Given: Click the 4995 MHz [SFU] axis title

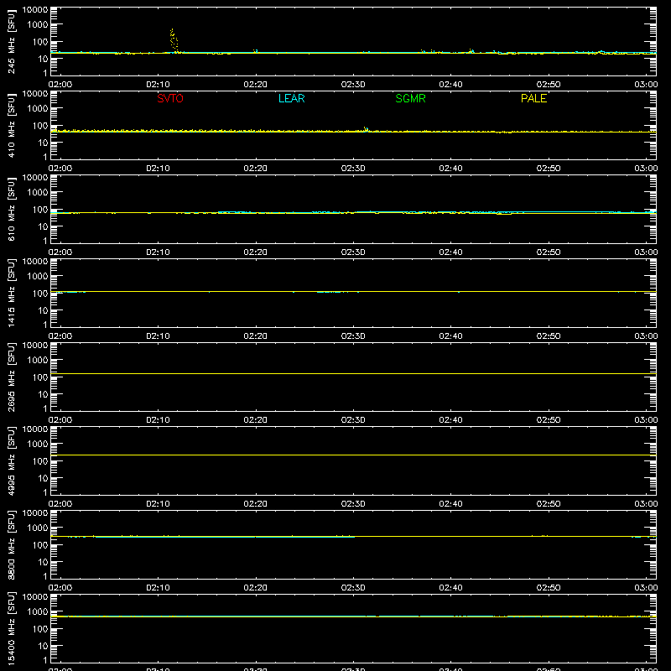Looking at the screenshot, I should (x=11, y=460).
